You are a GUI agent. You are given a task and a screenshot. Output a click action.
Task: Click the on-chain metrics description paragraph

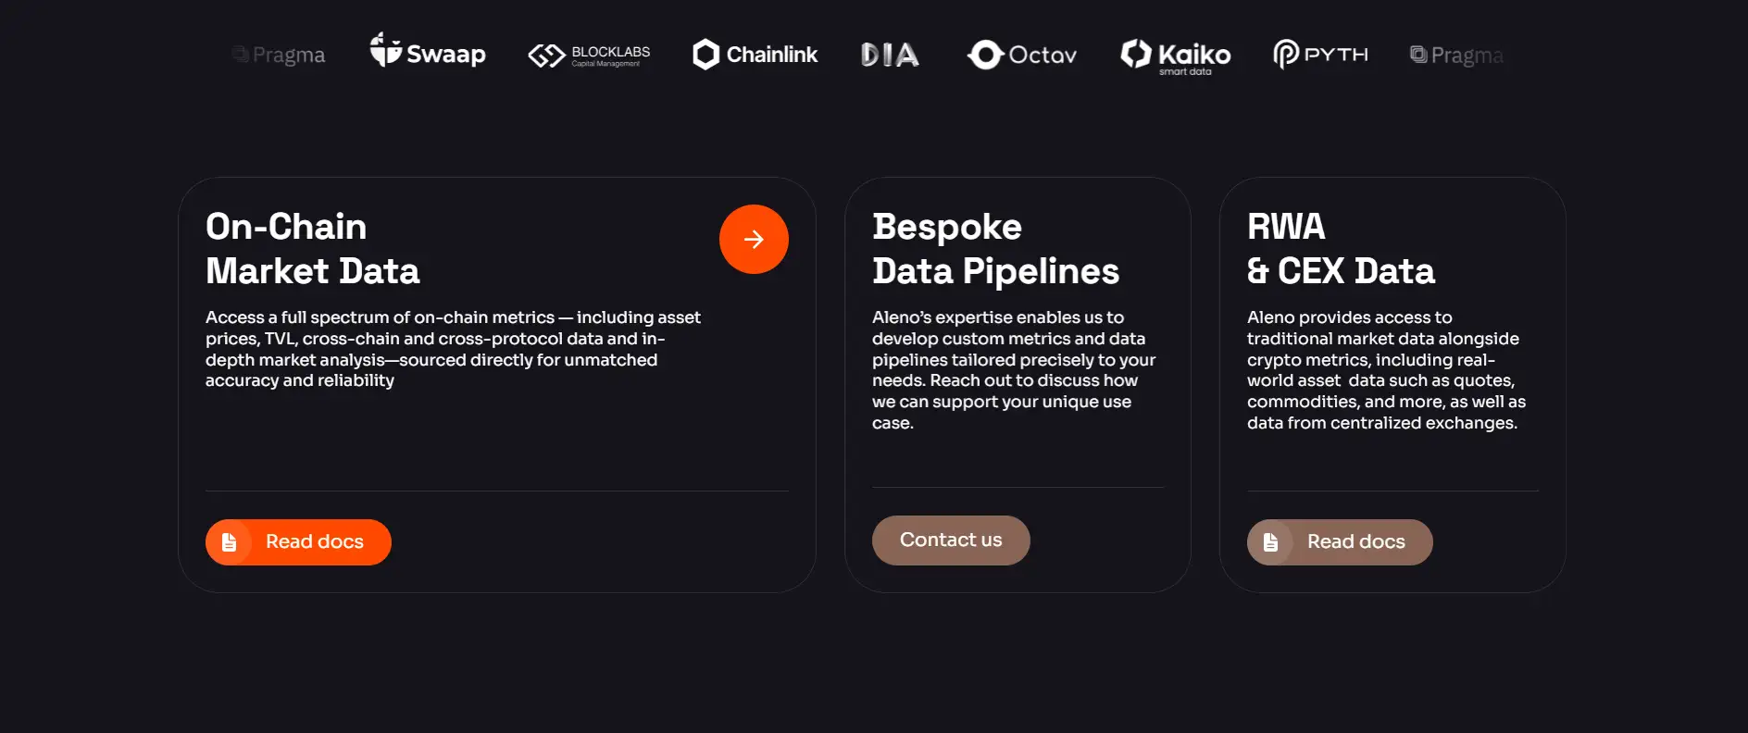453,349
